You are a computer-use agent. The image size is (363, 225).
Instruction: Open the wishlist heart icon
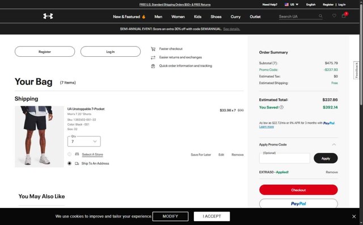click(x=334, y=16)
